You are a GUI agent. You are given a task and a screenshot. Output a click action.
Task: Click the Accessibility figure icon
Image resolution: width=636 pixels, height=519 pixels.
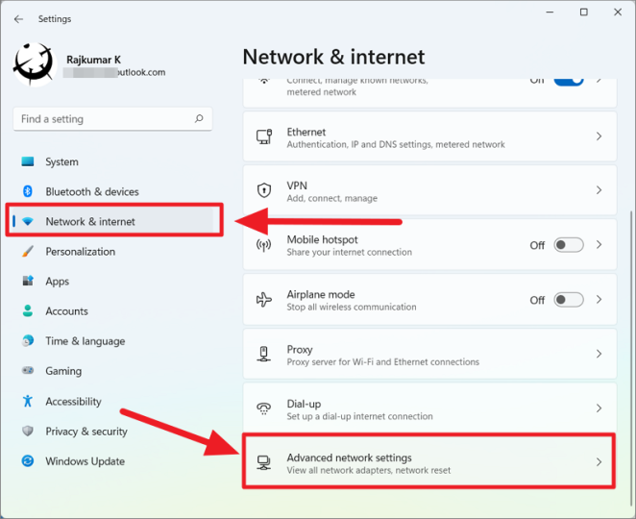point(28,401)
